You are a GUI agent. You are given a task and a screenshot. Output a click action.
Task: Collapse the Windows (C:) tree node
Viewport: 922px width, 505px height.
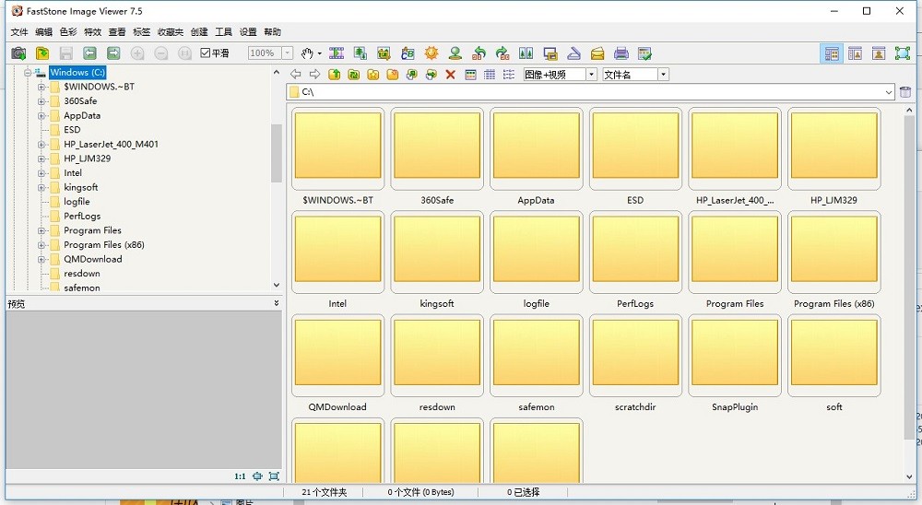27,72
